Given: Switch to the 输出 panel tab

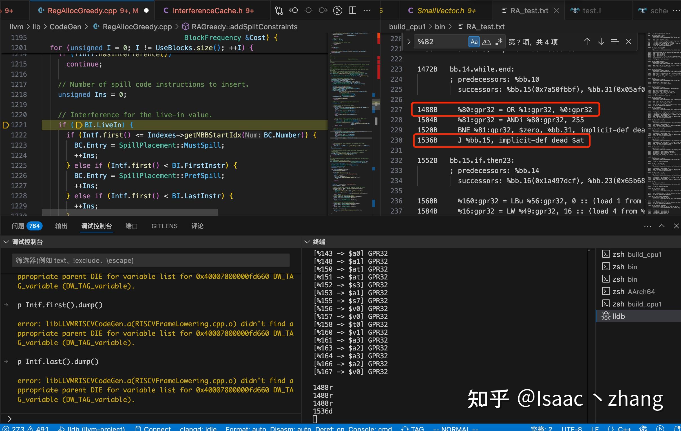Looking at the screenshot, I should click(61, 226).
